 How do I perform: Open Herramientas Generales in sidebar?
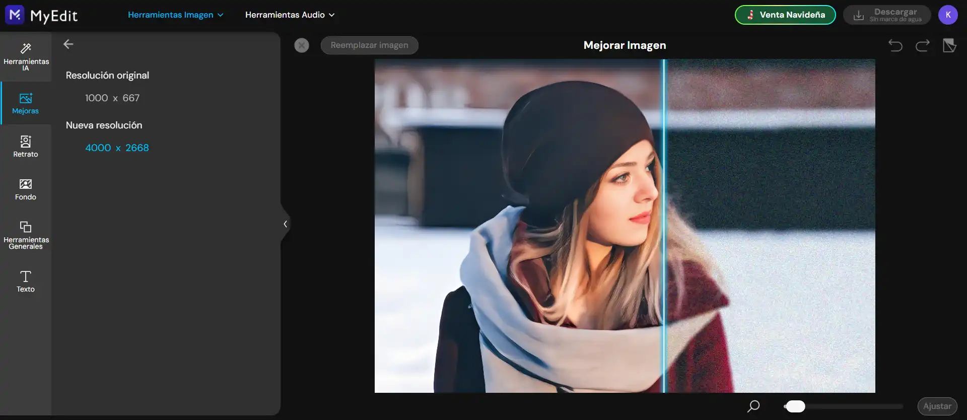tap(26, 235)
